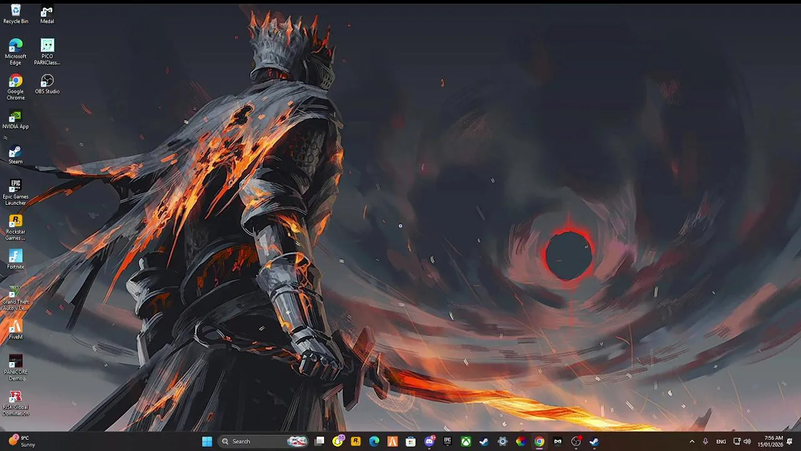Open the Xbox app from the taskbar
The image size is (801, 451).
466,442
